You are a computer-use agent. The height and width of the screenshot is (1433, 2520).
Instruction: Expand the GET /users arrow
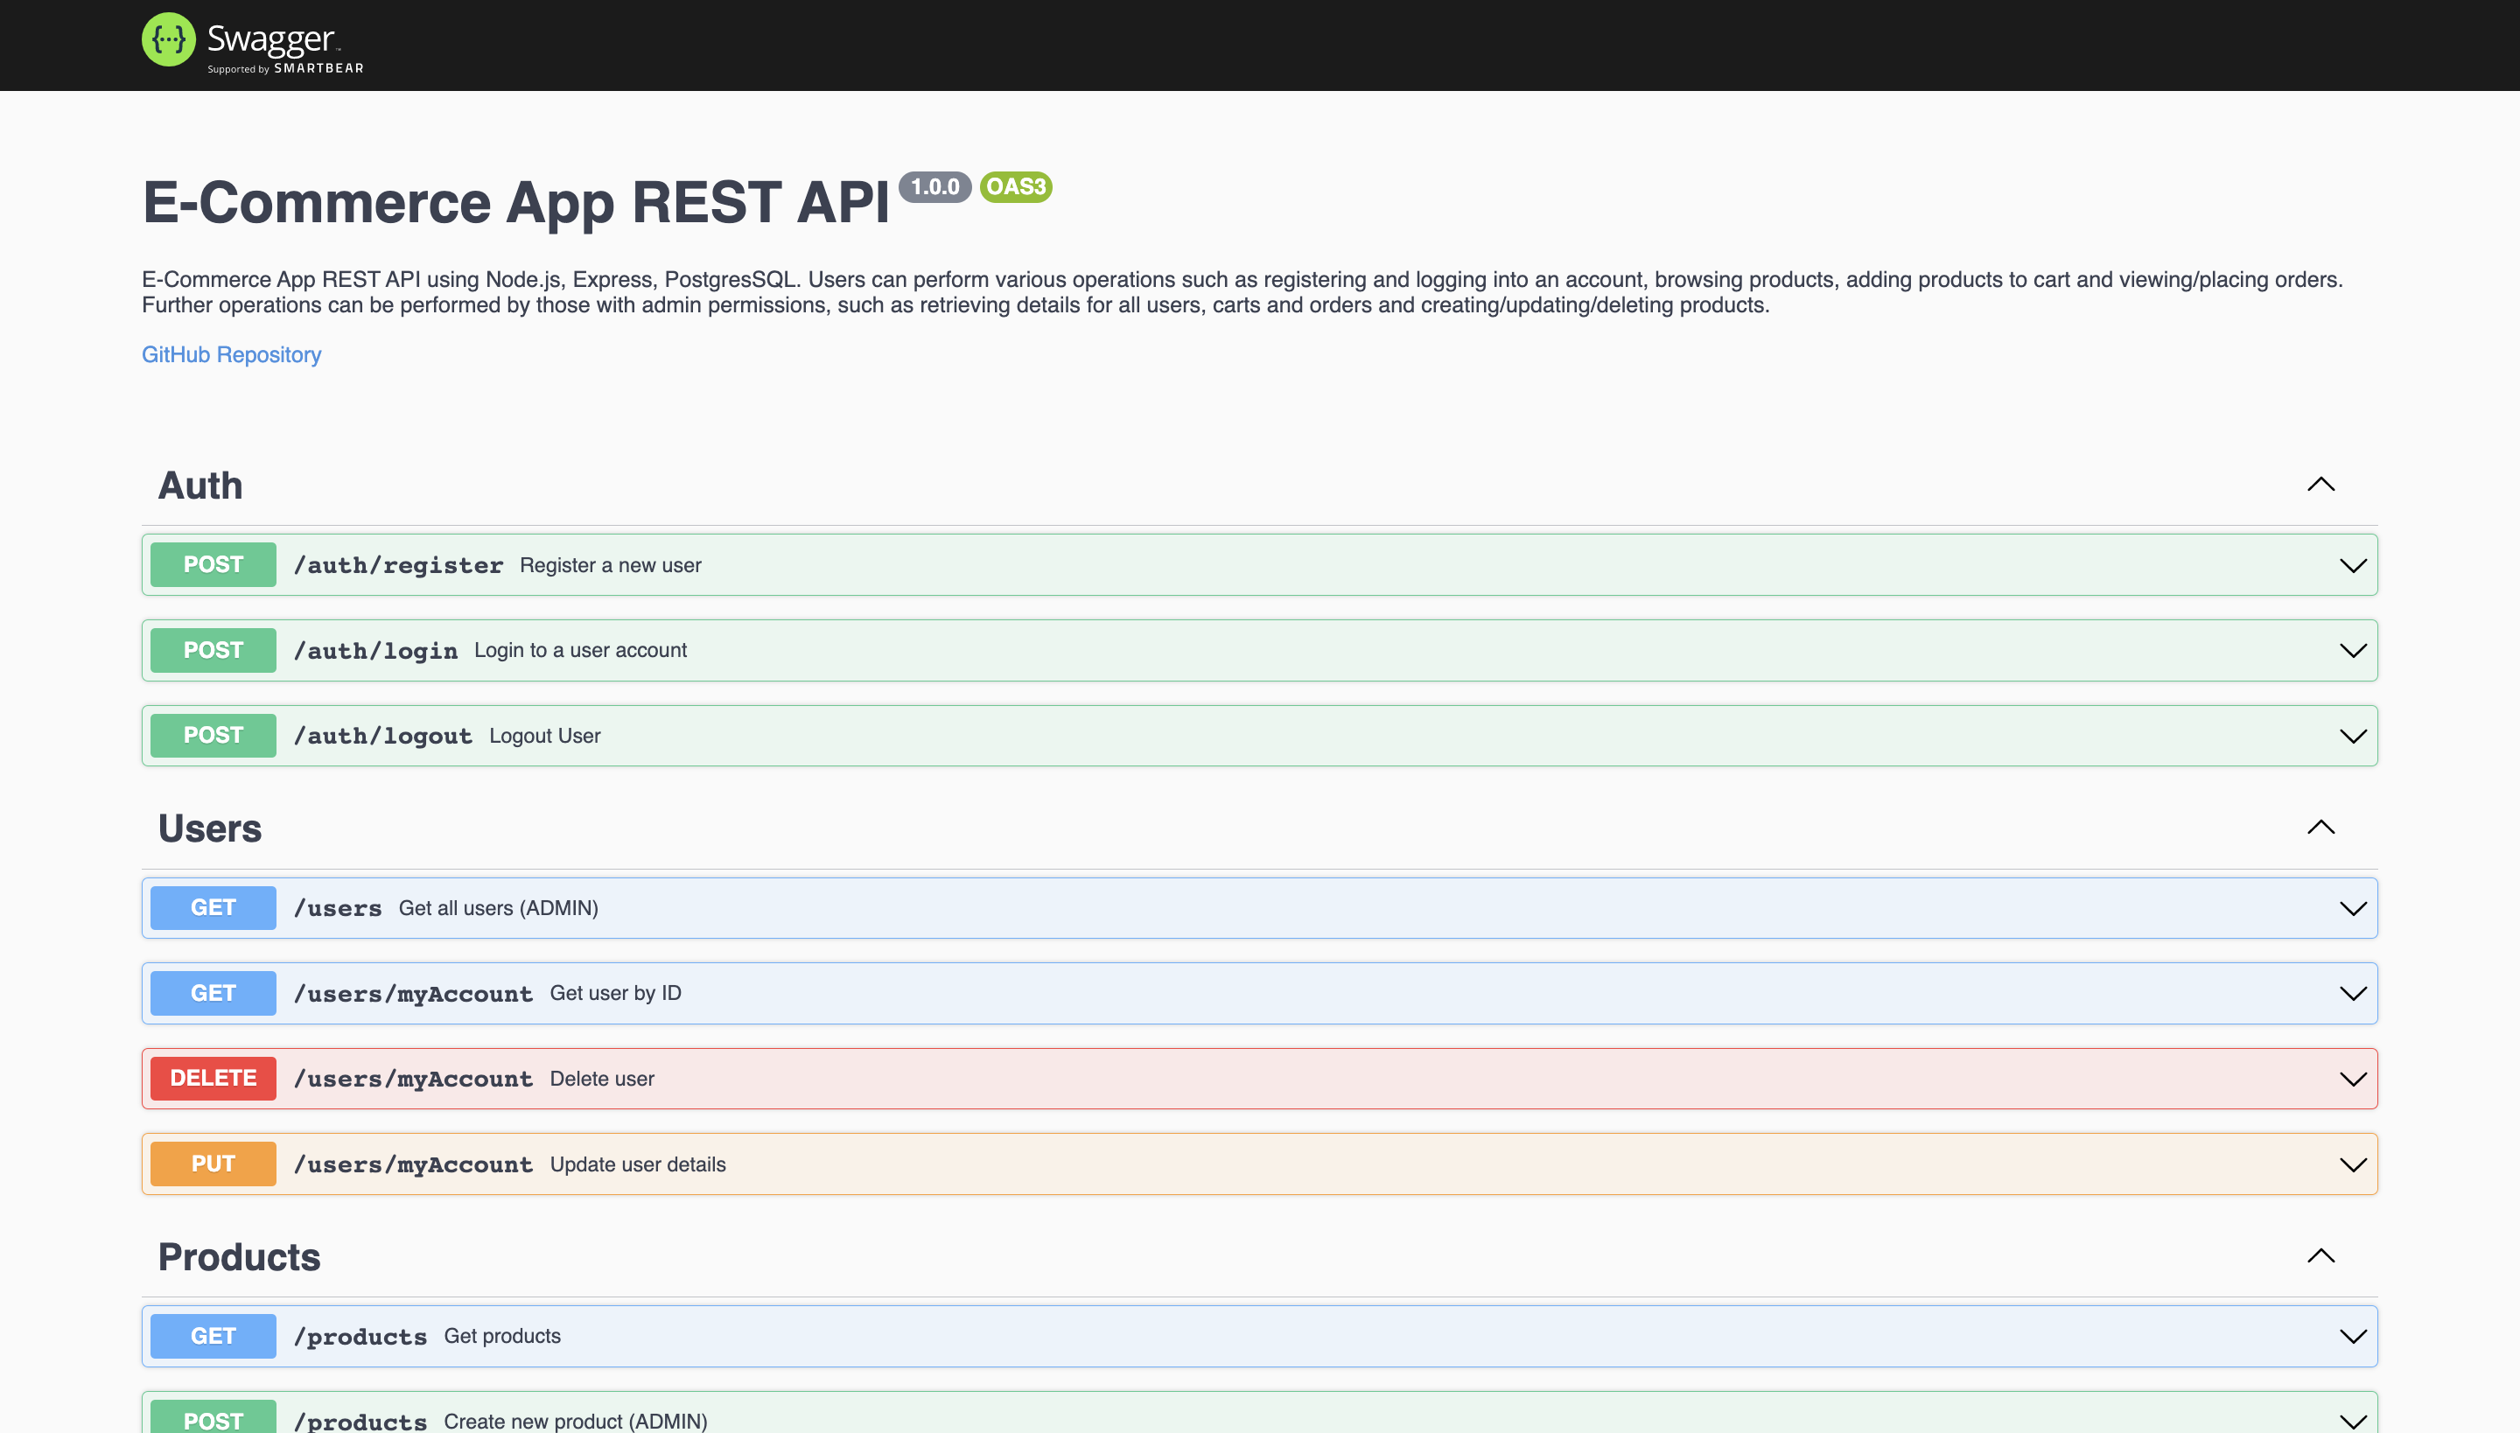[x=2352, y=908]
